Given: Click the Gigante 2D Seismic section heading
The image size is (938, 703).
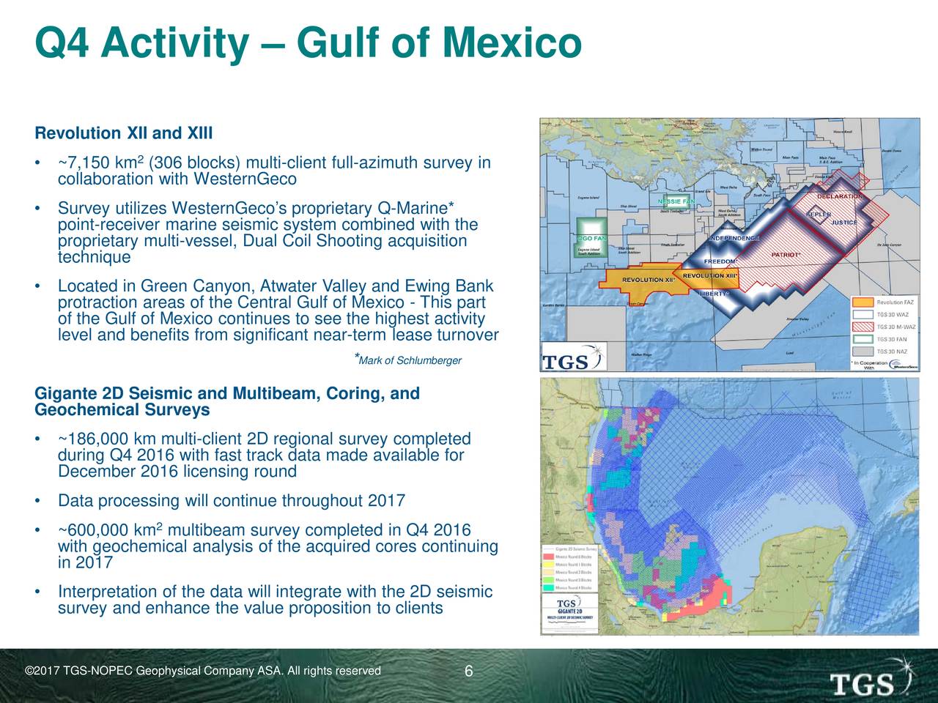Looking at the screenshot, I should (227, 402).
